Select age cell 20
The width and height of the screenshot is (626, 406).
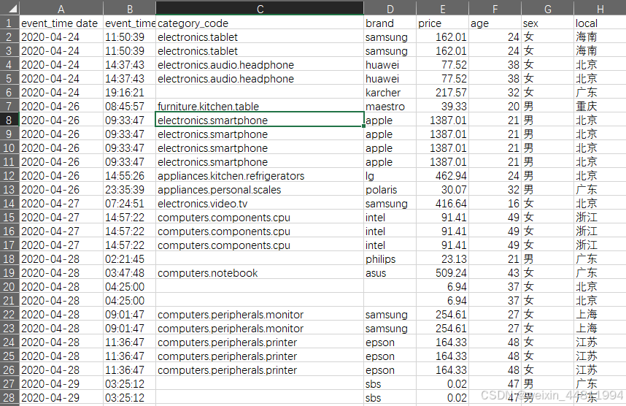495,107
